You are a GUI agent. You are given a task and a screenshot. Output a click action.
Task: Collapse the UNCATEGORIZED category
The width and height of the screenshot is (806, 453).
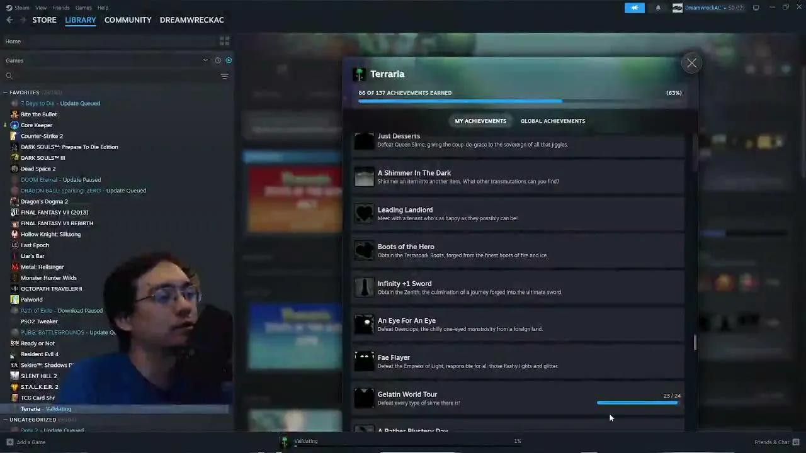tap(5, 420)
